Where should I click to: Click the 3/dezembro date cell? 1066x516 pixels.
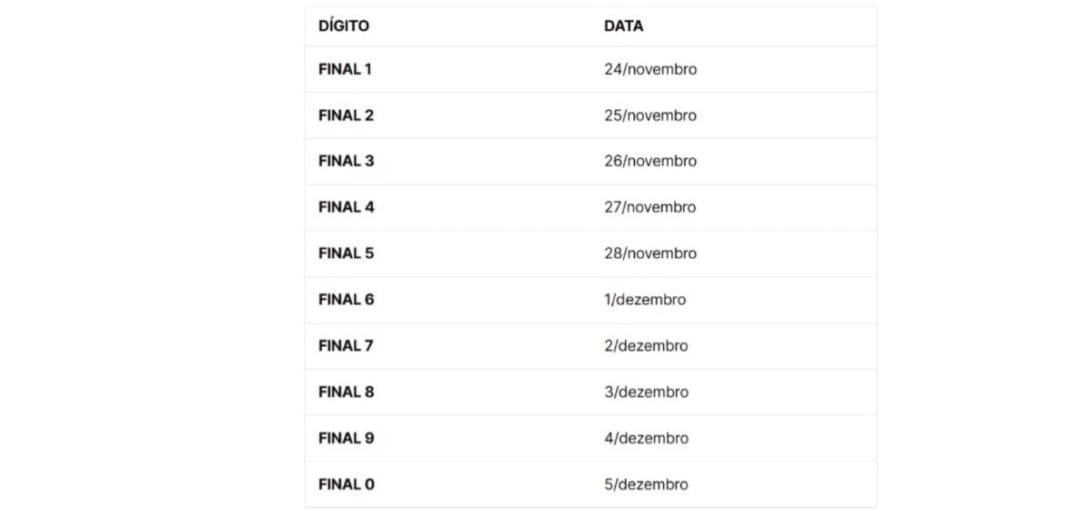pyautogui.click(x=646, y=392)
